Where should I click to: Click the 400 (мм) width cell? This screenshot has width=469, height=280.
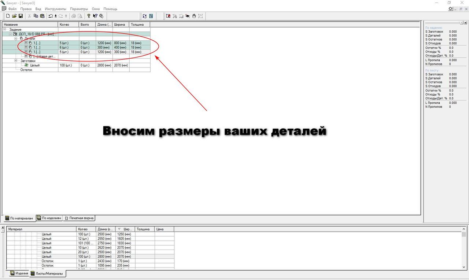[121, 48]
